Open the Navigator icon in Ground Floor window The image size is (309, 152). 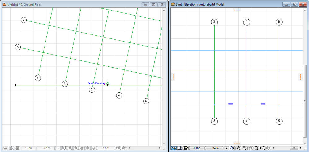[5, 148]
